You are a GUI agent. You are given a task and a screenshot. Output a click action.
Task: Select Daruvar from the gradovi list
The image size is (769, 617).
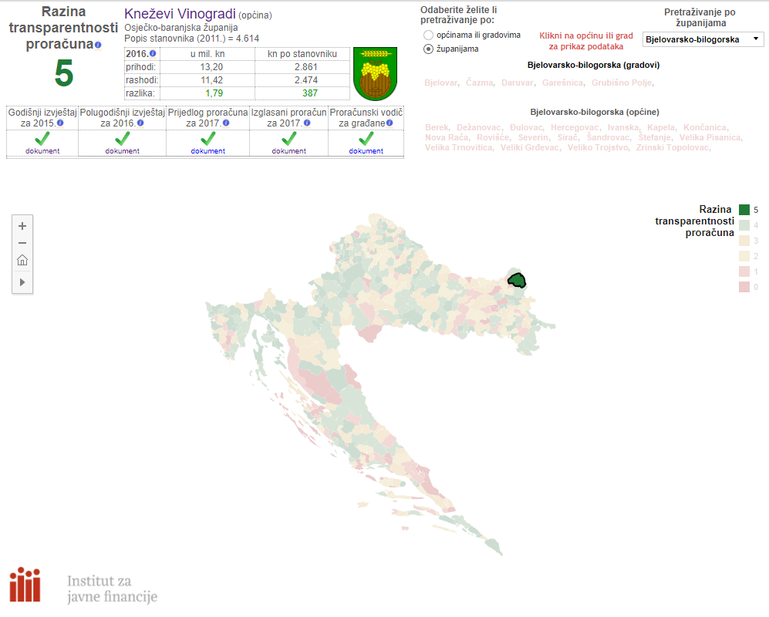[x=516, y=83]
